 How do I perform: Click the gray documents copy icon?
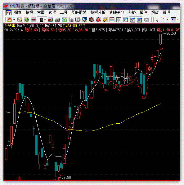(71, 20)
